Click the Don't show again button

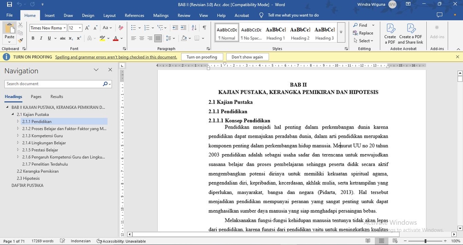247,57
